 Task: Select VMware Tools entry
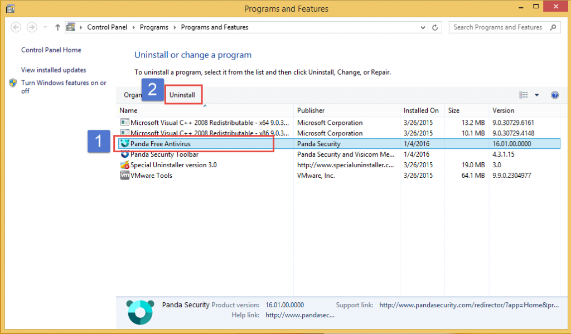(x=338, y=176)
